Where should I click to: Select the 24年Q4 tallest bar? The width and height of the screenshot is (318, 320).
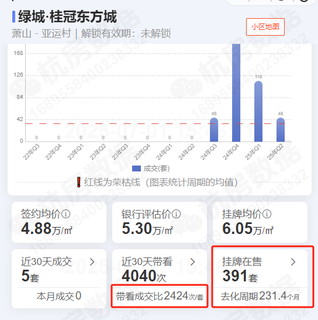click(x=236, y=92)
